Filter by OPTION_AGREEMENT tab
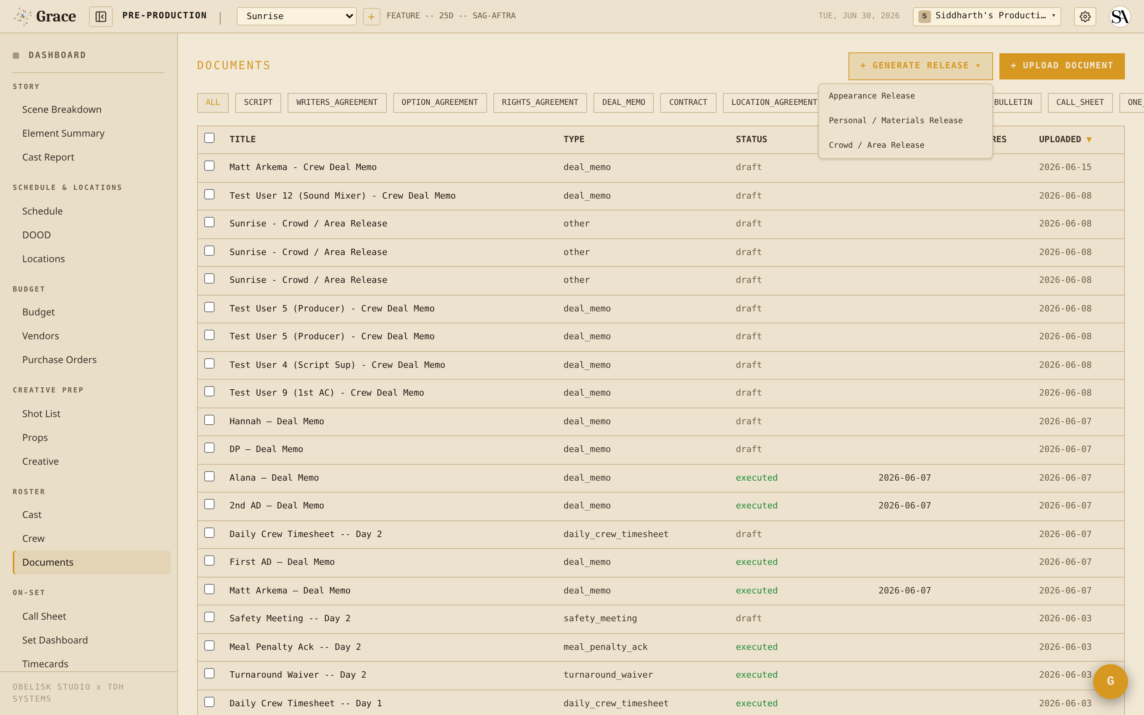The image size is (1144, 715). (440, 102)
